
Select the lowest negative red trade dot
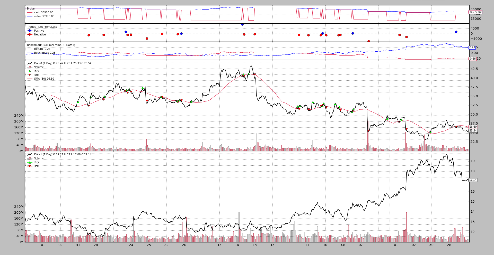coord(368,41)
